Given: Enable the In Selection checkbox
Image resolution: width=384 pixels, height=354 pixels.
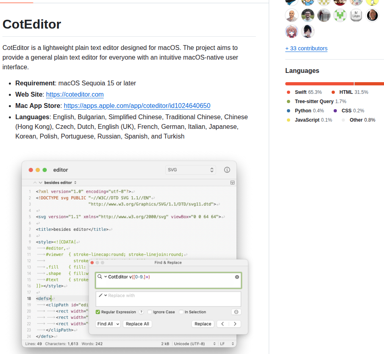Looking at the screenshot, I should tap(181, 312).
